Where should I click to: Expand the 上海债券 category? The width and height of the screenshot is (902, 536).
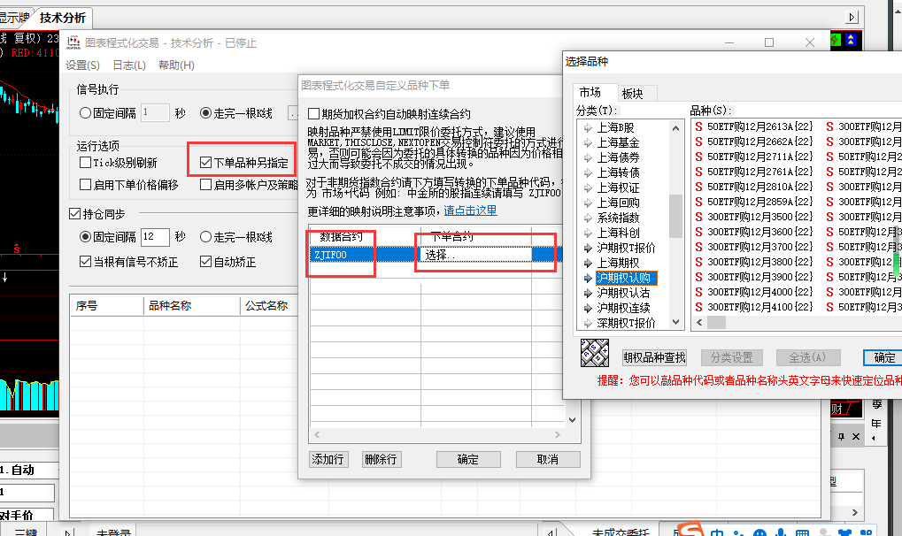point(588,157)
